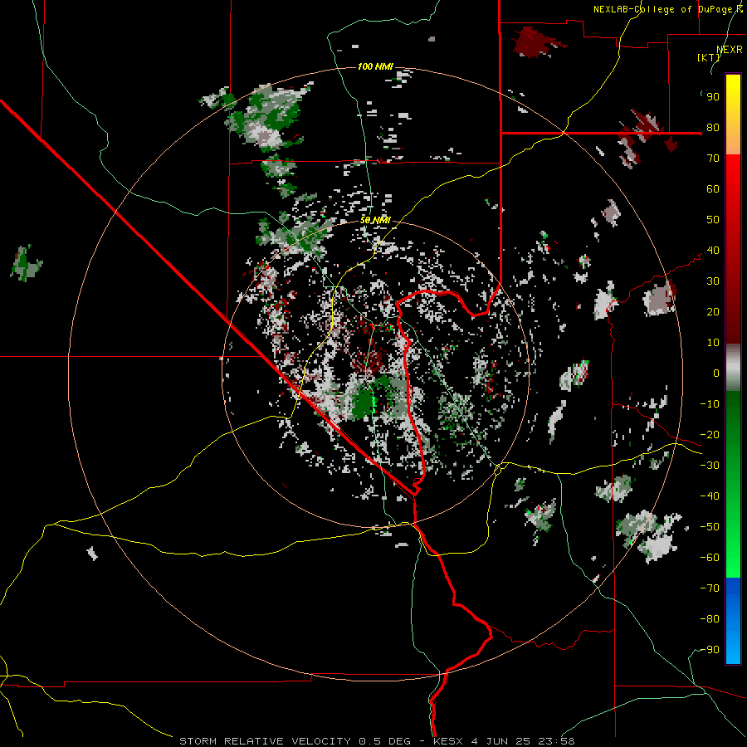Click the -60 value on the velocity scale

coord(710,558)
